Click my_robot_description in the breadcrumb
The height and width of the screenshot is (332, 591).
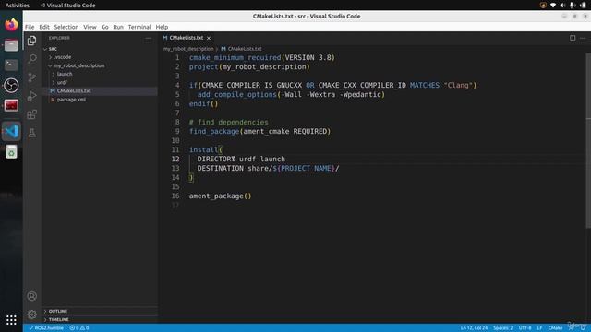coord(188,49)
